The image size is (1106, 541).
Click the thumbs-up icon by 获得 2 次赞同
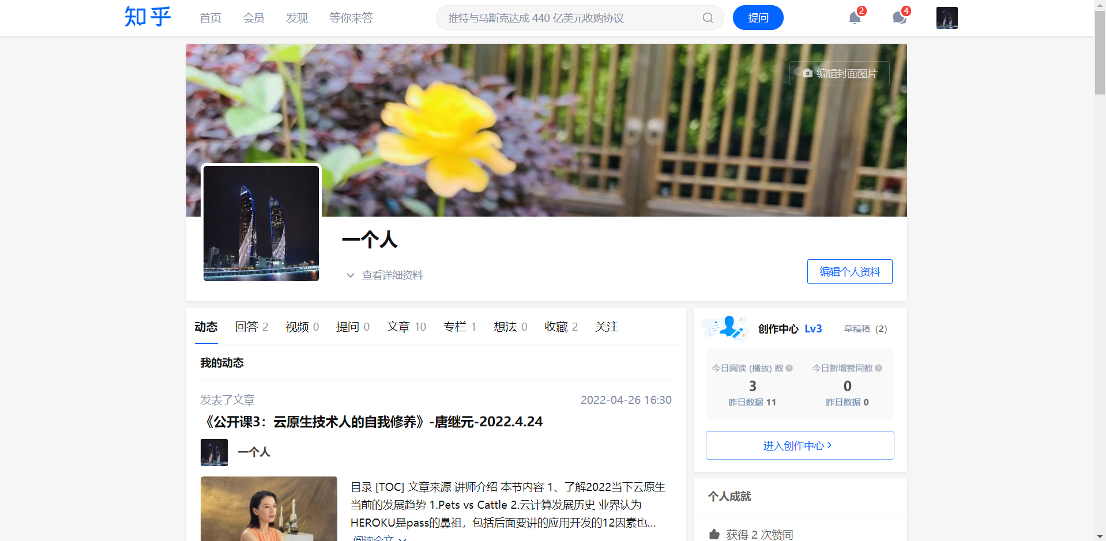(x=714, y=534)
